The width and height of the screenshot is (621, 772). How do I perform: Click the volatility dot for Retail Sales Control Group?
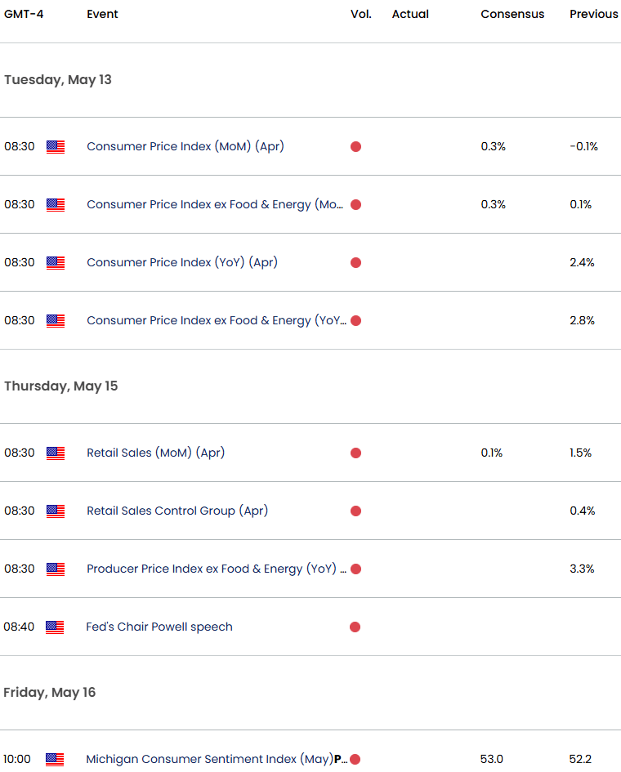(355, 511)
